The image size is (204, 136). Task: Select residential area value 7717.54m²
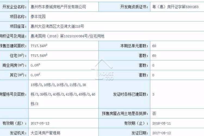(39, 55)
